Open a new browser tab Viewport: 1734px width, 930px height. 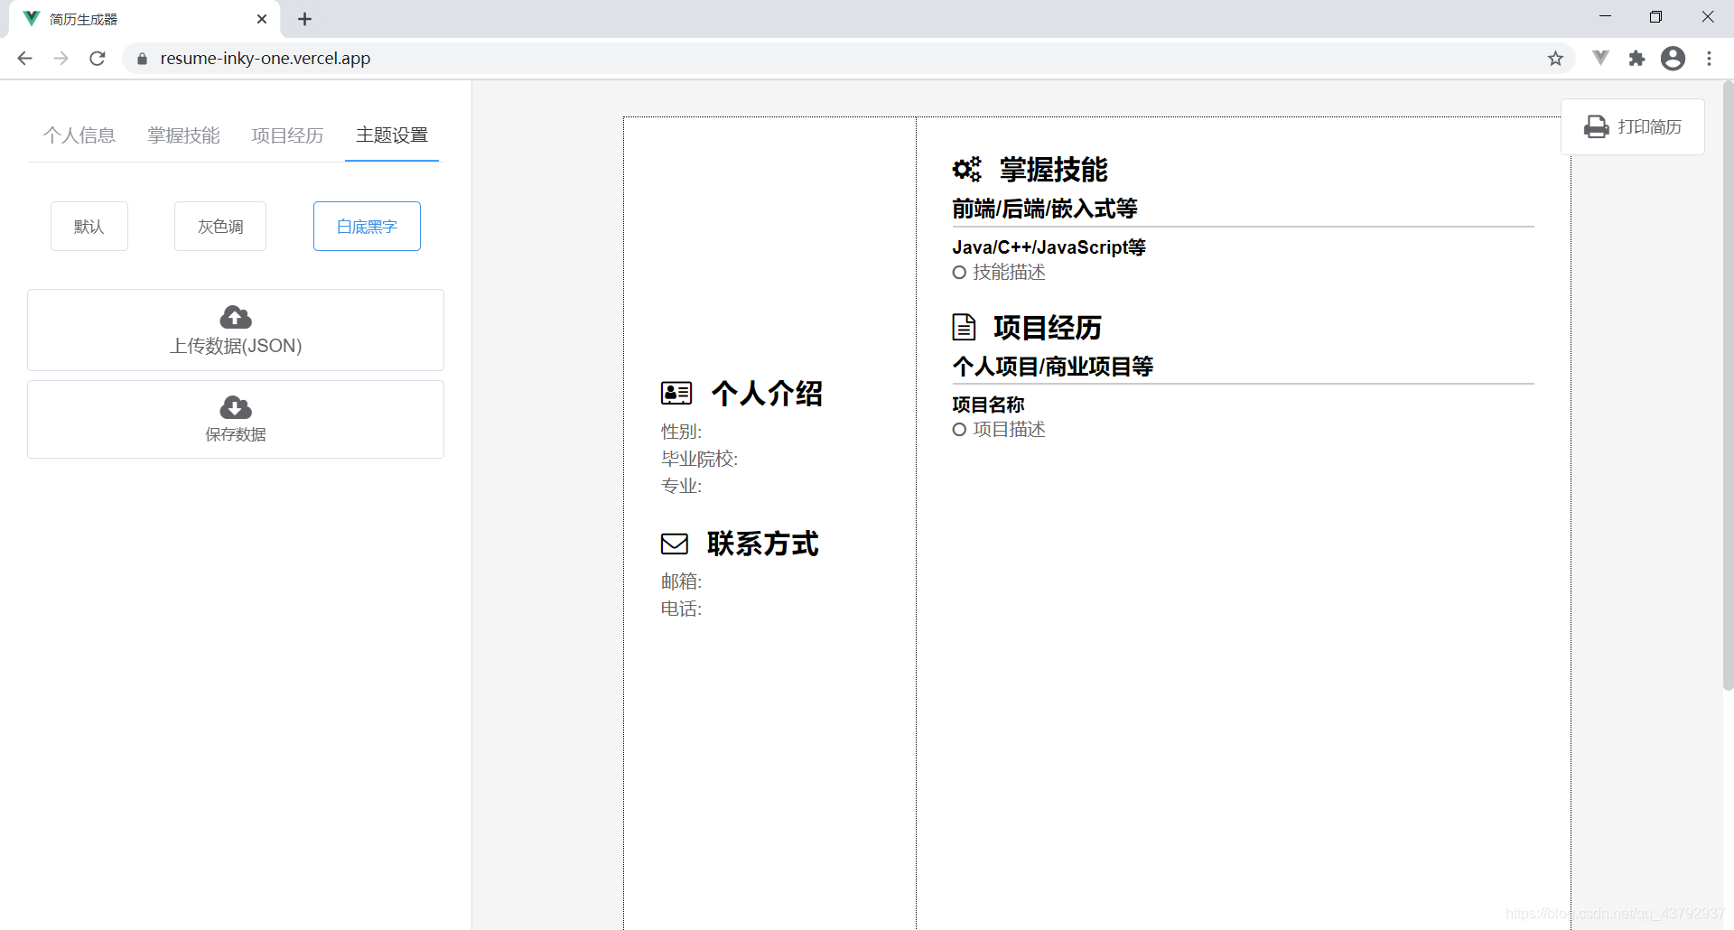[304, 19]
